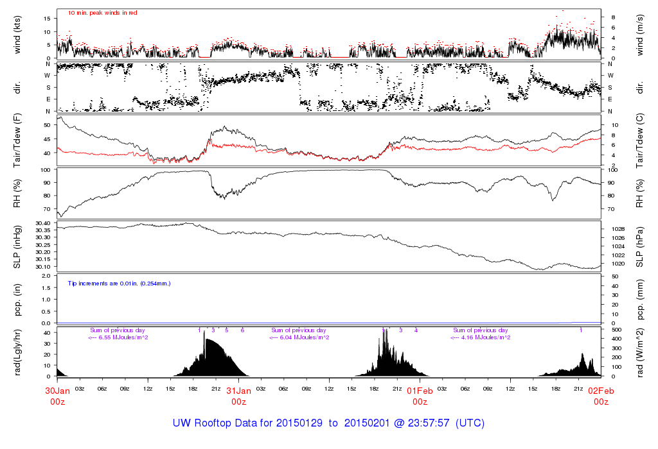
Task: Click the "30.35" pressure tick label
Action: (x=43, y=230)
